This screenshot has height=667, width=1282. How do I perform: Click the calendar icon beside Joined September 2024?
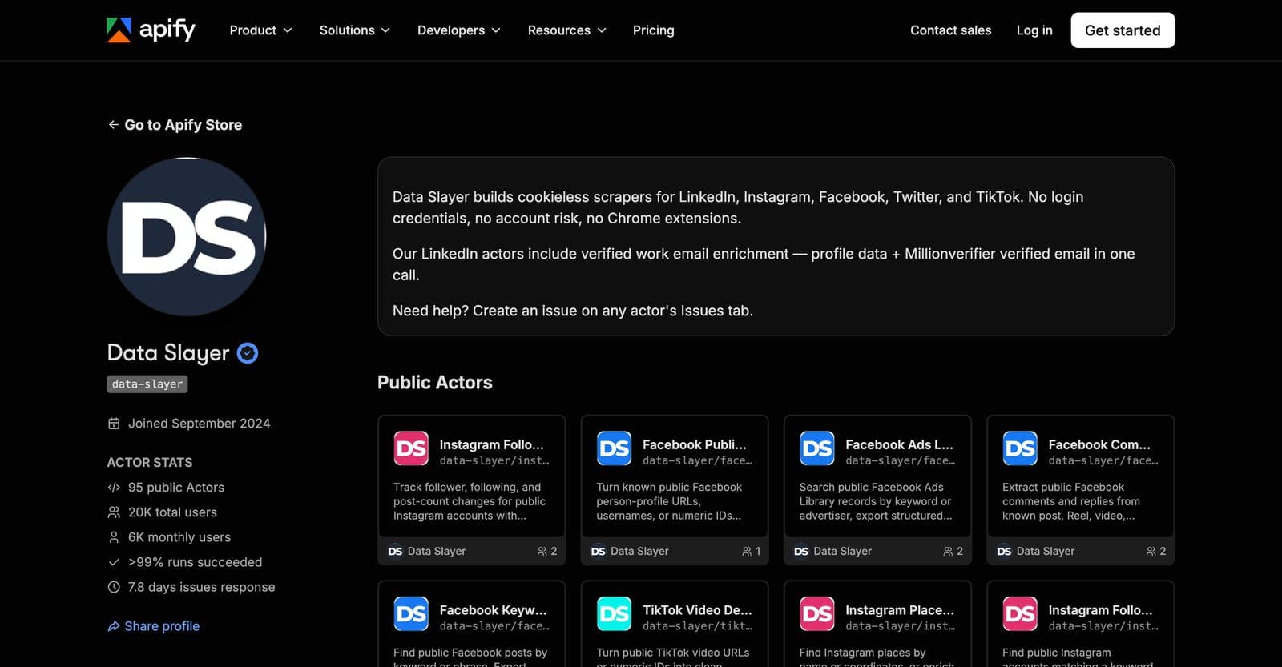click(x=114, y=424)
